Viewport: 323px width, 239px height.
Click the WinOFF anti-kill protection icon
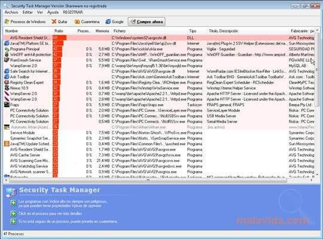7,54
